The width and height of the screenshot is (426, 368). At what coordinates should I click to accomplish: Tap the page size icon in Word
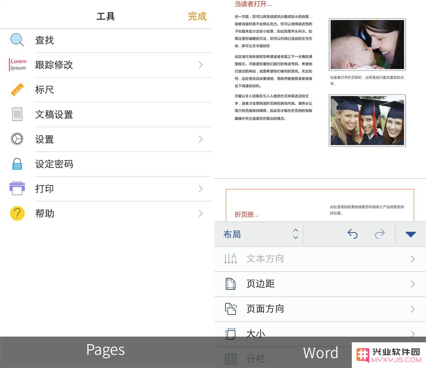230,334
